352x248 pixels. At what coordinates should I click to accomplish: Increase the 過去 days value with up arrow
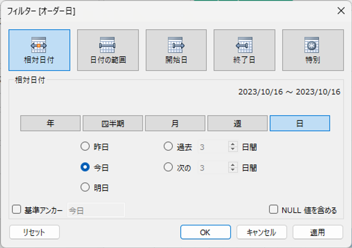pyautogui.click(x=233, y=144)
